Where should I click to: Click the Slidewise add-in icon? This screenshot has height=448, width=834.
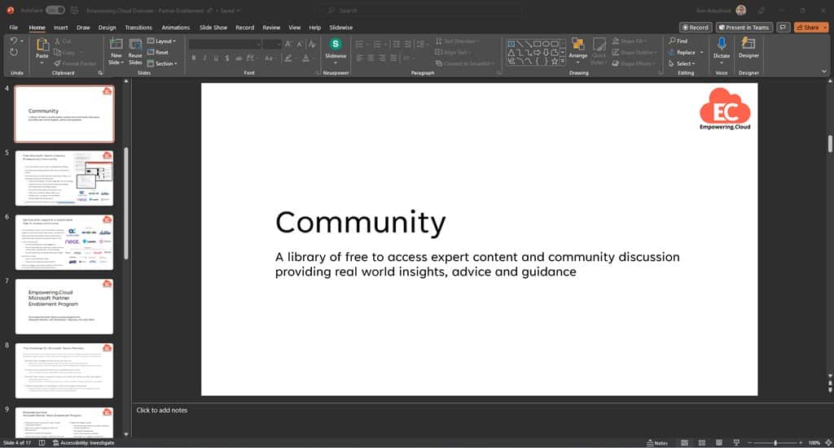click(x=335, y=45)
